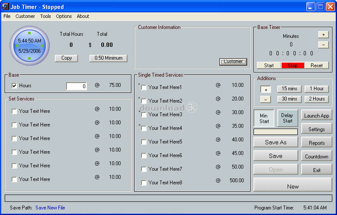Open the Tools menu

click(46, 16)
